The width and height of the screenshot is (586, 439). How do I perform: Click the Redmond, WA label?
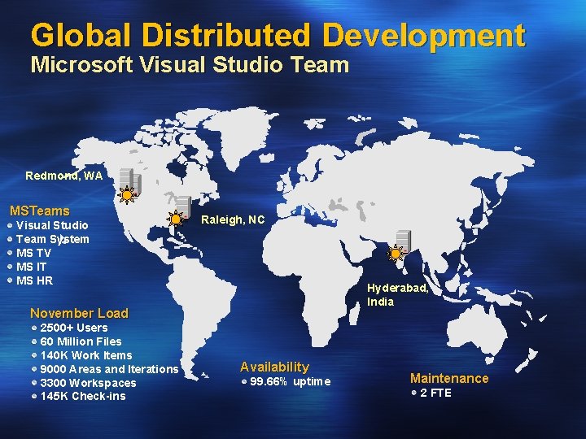point(64,176)
